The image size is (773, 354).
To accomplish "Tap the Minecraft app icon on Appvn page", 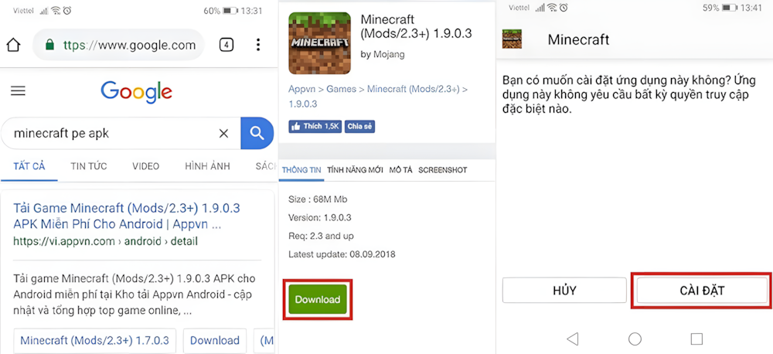I will point(319,43).
